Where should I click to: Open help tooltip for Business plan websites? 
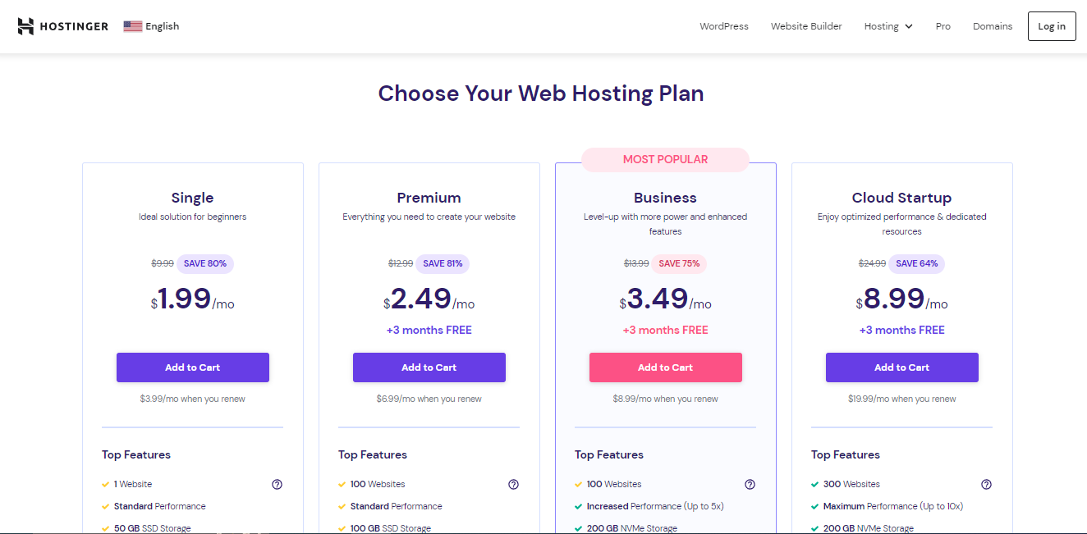tap(750, 484)
